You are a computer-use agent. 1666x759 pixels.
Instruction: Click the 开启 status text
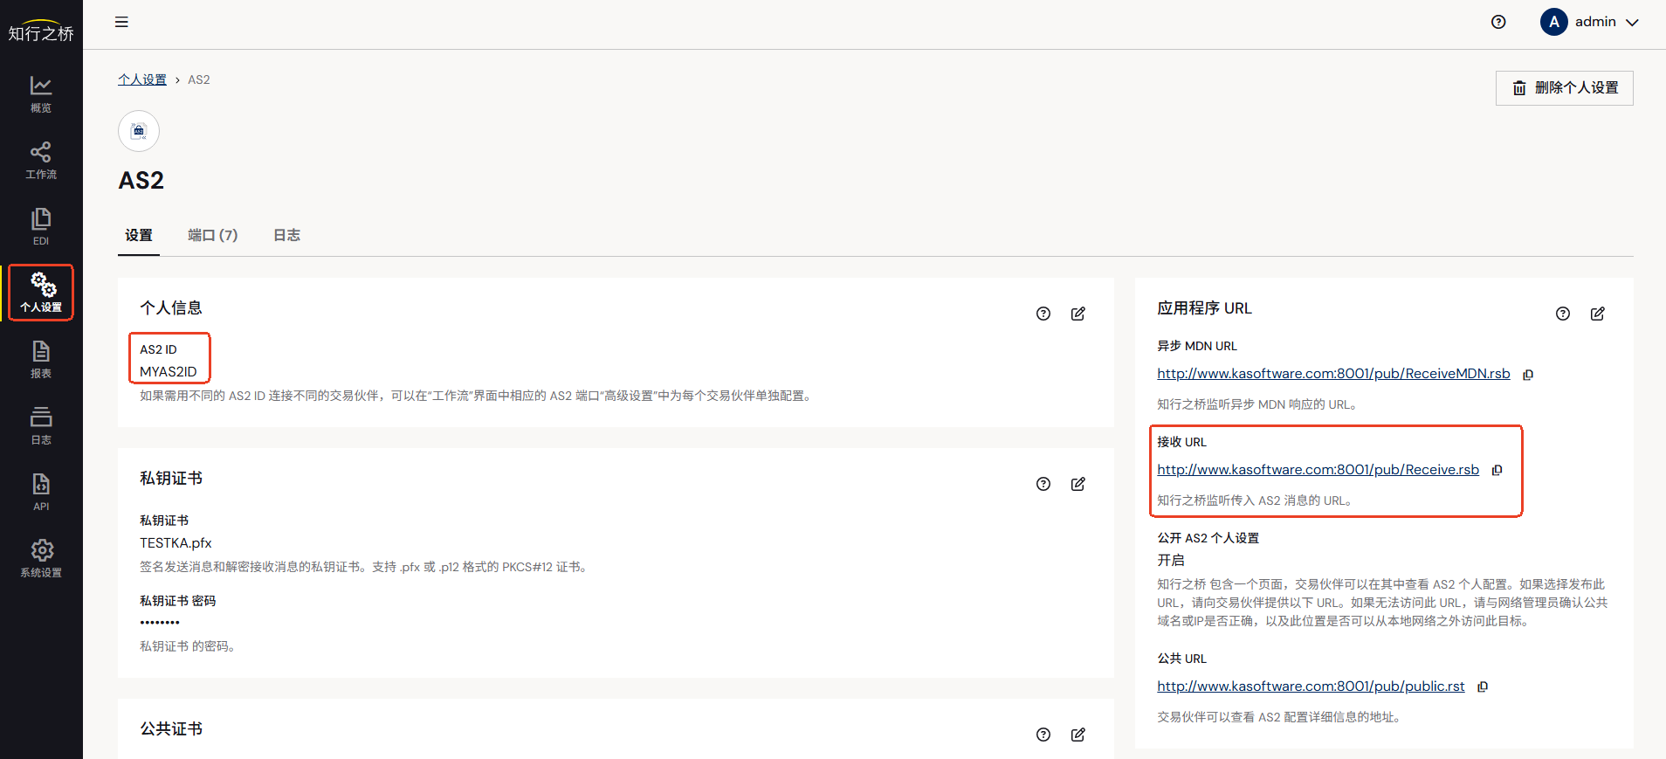tap(1171, 560)
